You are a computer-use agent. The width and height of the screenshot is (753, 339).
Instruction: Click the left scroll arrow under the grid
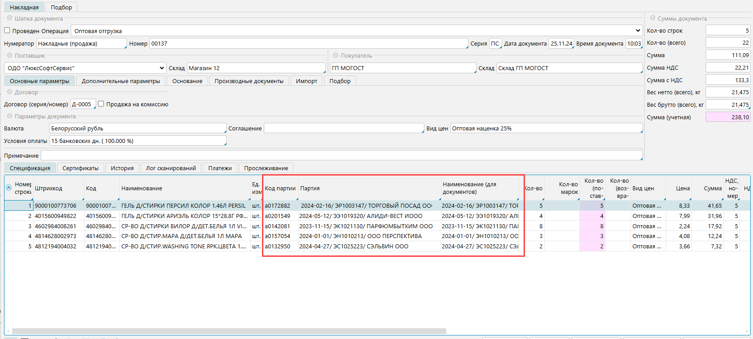[x=8, y=331]
